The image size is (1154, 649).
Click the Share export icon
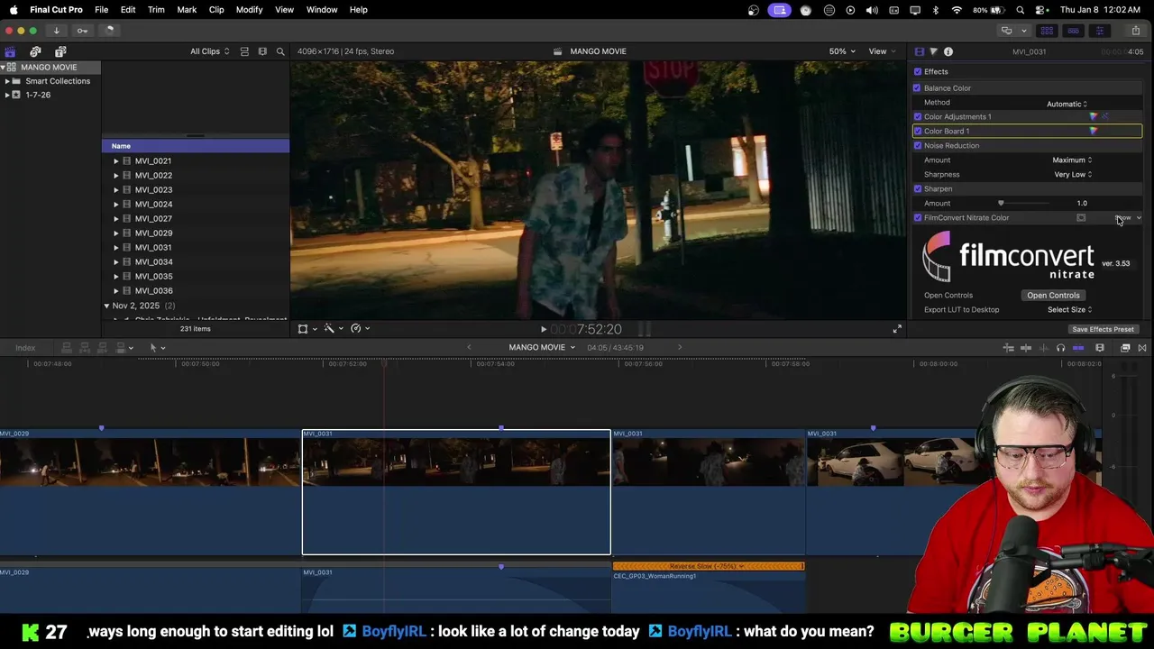1136,31
